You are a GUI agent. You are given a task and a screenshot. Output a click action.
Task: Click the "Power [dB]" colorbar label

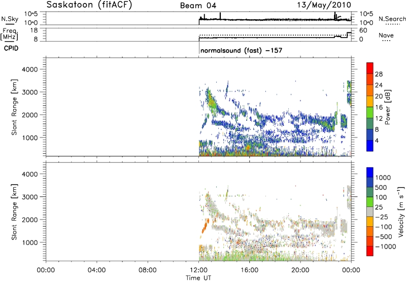click(387, 107)
